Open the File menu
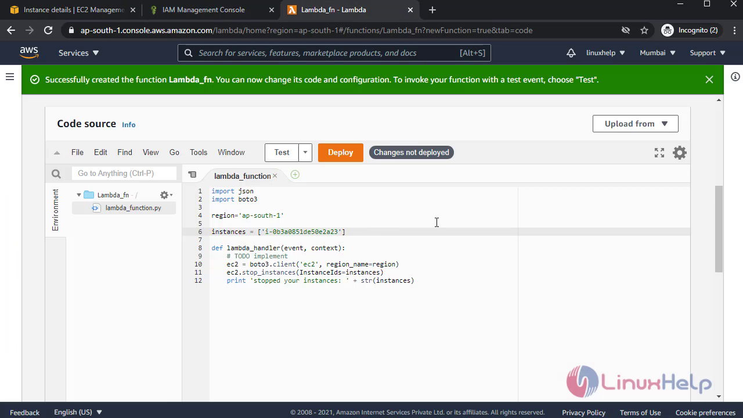 click(77, 153)
